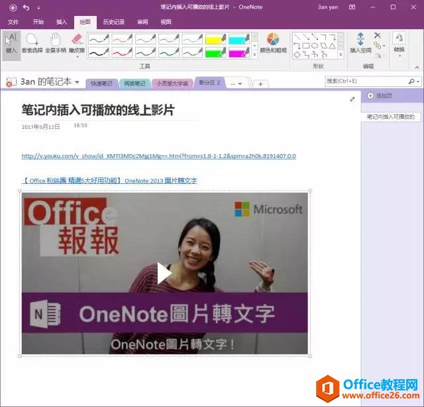
Task: Open the arrange objects dropdown in 编辑 group
Action: pos(380,46)
